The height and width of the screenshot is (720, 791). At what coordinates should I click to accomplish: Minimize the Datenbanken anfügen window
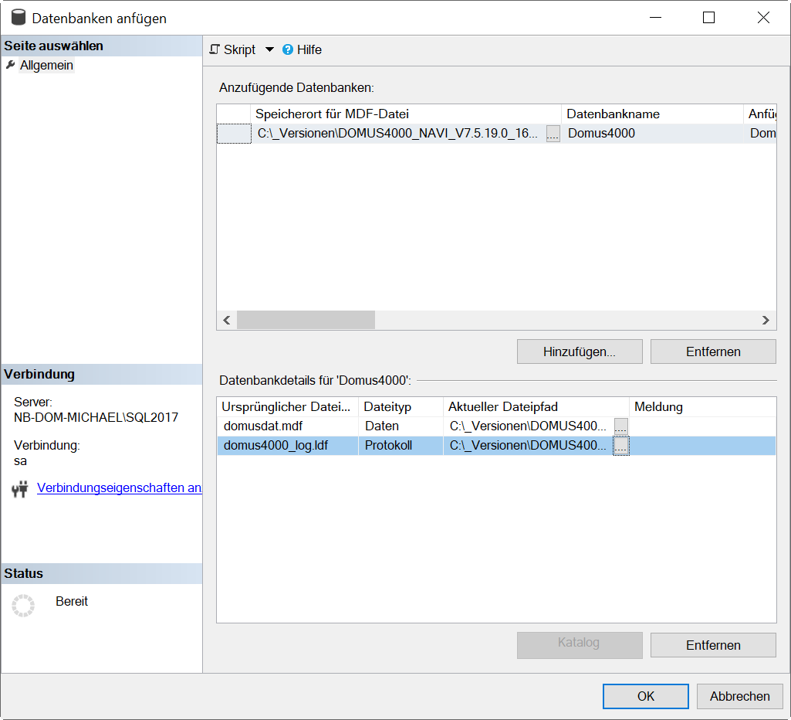click(655, 18)
